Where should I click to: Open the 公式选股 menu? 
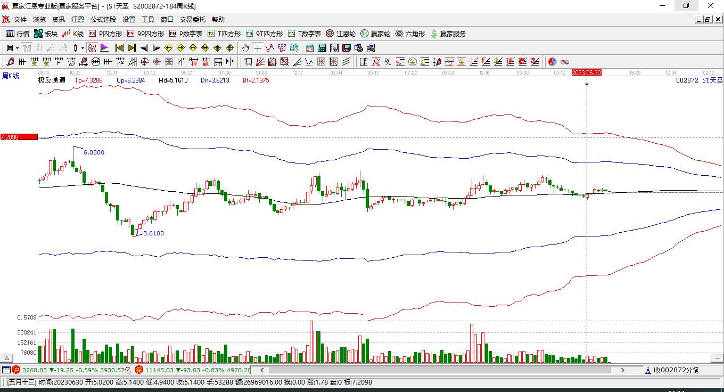103,20
